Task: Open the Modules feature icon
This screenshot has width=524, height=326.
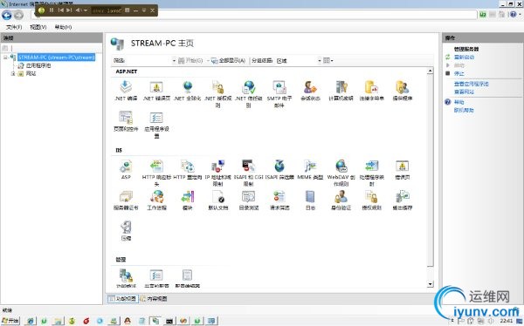Action: tap(188, 197)
